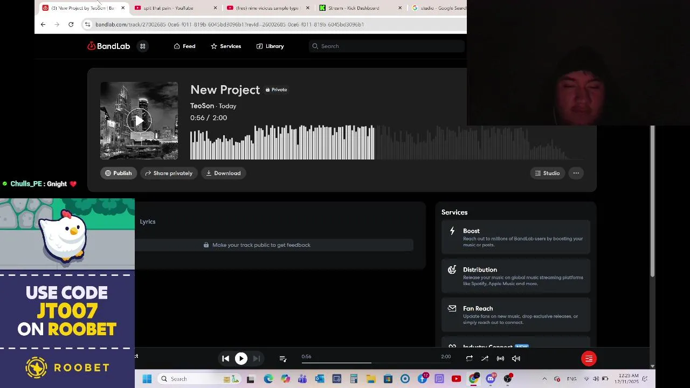Click the Lyrics section heading
The image size is (690, 388).
pyautogui.click(x=148, y=221)
